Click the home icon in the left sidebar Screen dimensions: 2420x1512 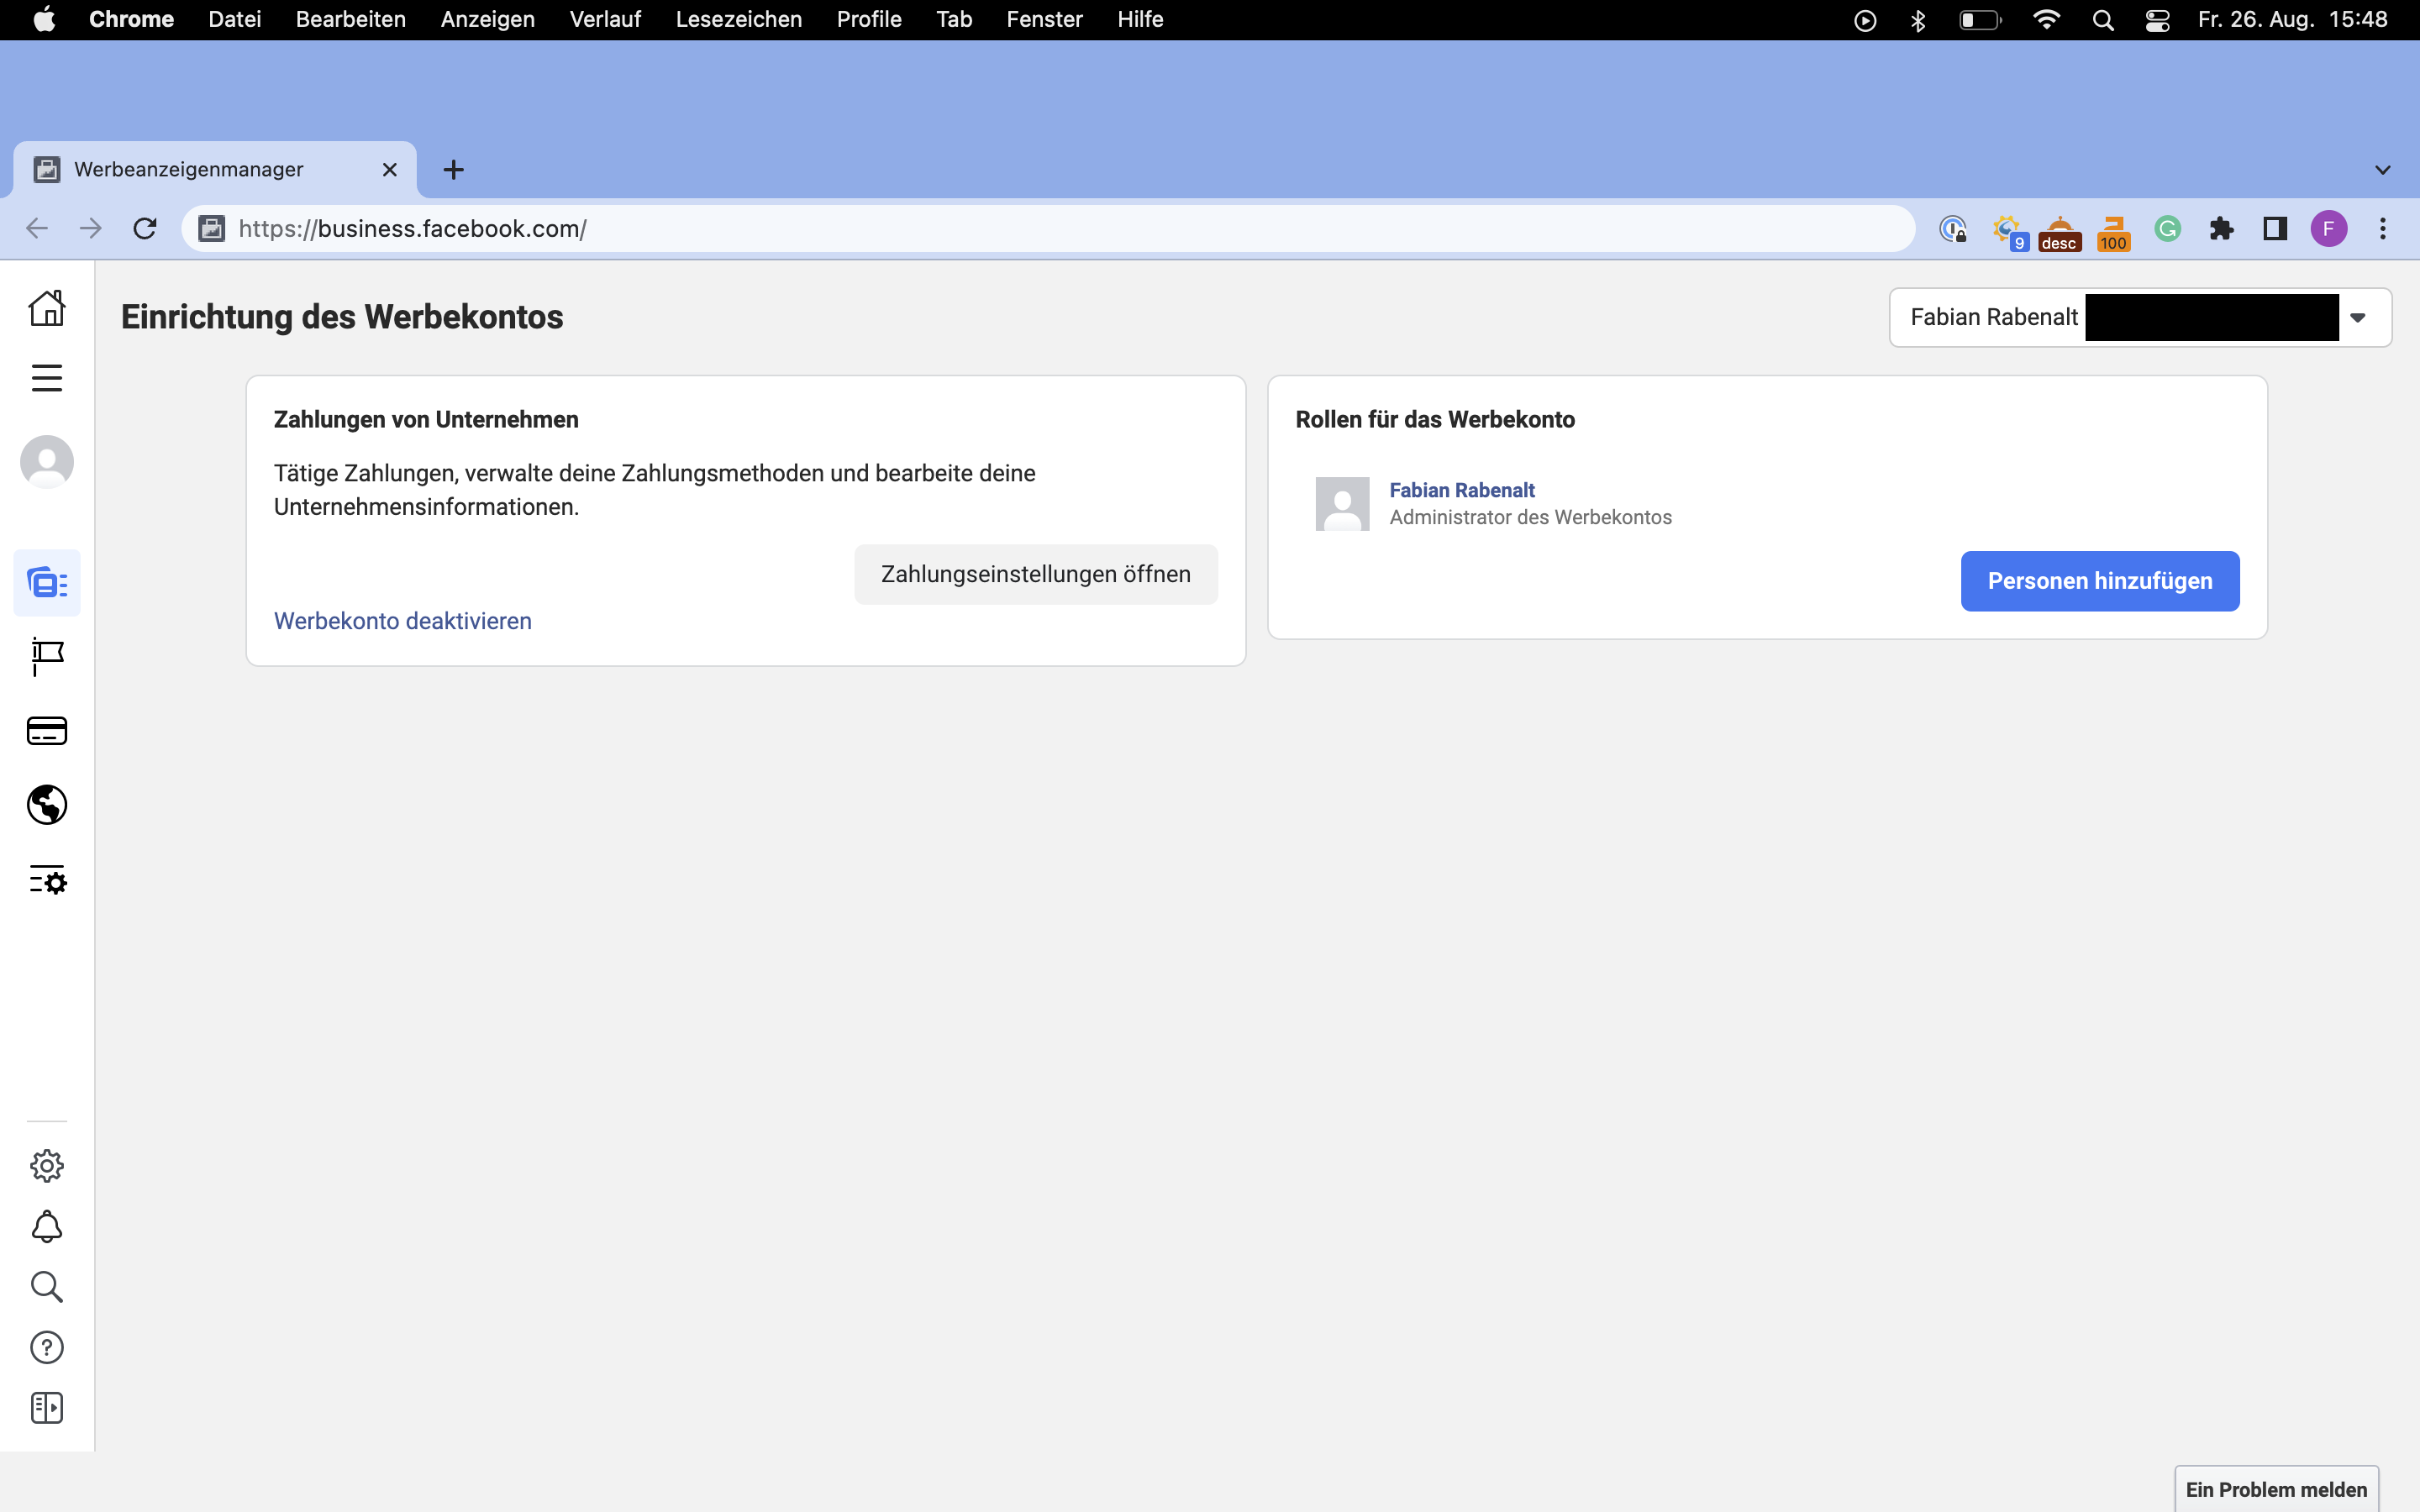tap(47, 308)
